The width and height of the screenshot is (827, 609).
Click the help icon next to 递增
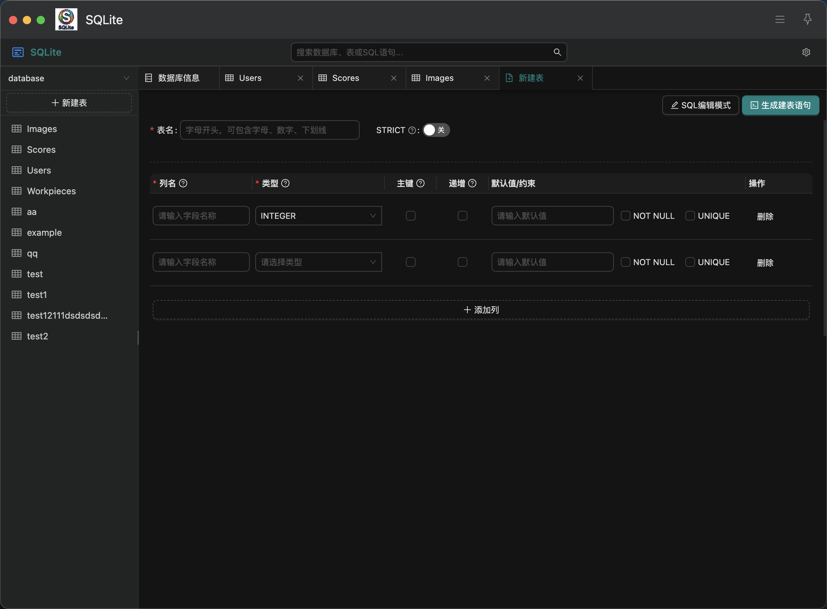[472, 183]
